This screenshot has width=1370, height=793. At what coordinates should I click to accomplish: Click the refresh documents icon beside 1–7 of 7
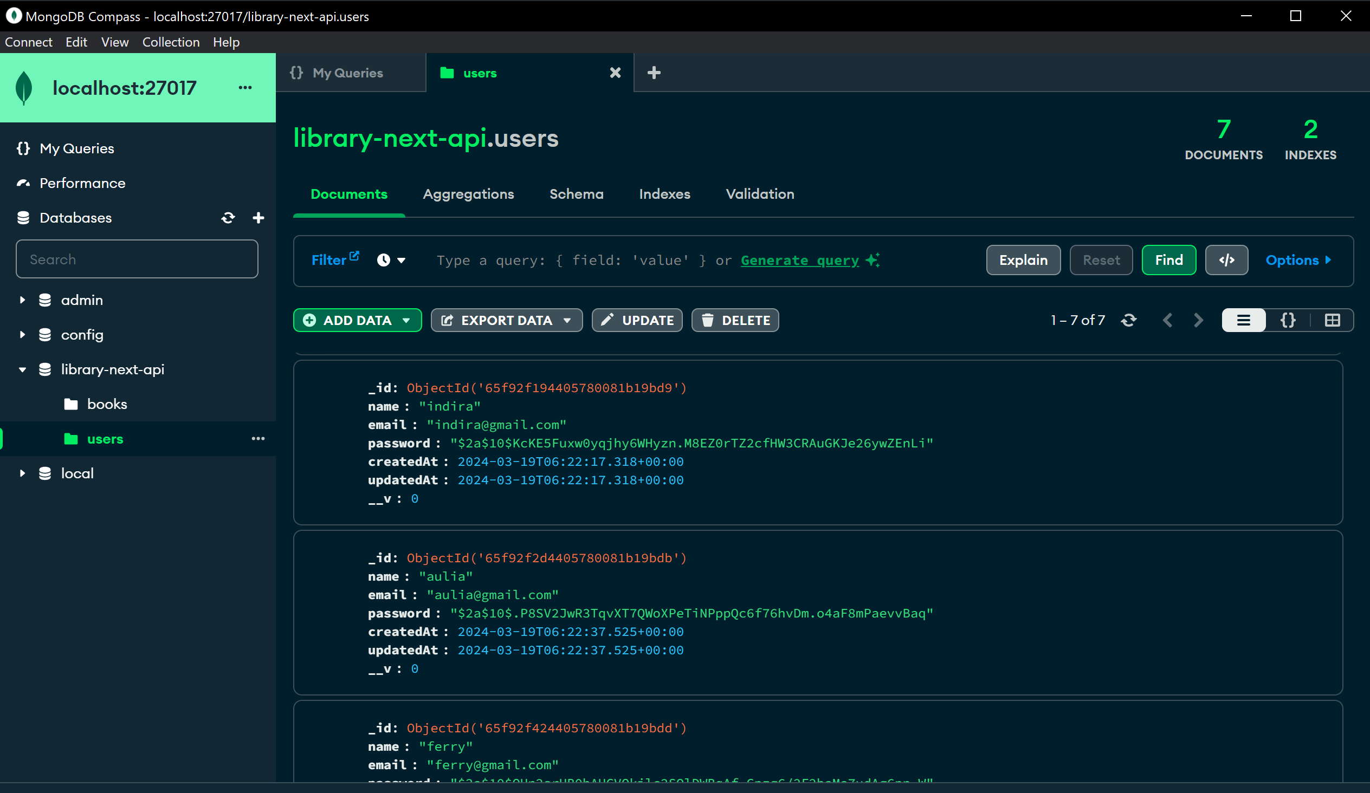(1129, 320)
